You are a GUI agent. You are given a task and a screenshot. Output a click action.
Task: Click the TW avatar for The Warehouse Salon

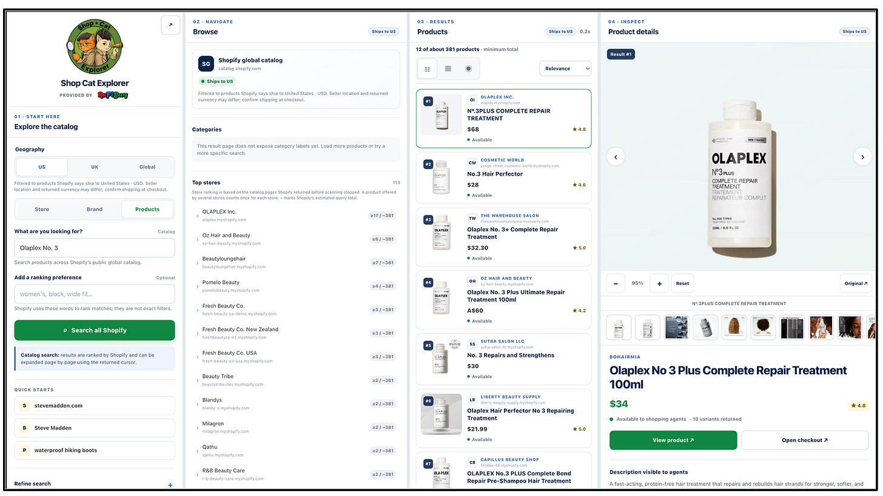pos(472,219)
